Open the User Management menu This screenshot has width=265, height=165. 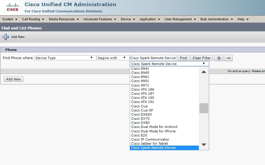coord(180,19)
